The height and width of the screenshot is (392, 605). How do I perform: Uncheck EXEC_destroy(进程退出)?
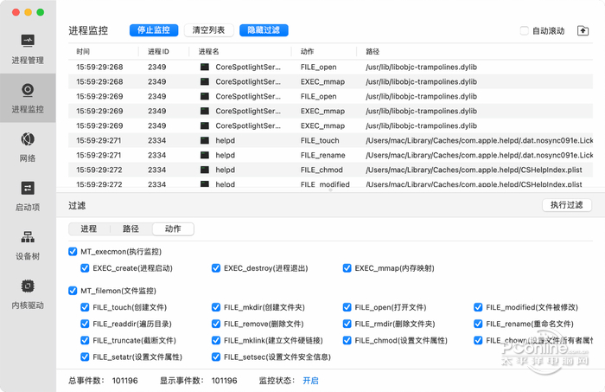coord(216,268)
